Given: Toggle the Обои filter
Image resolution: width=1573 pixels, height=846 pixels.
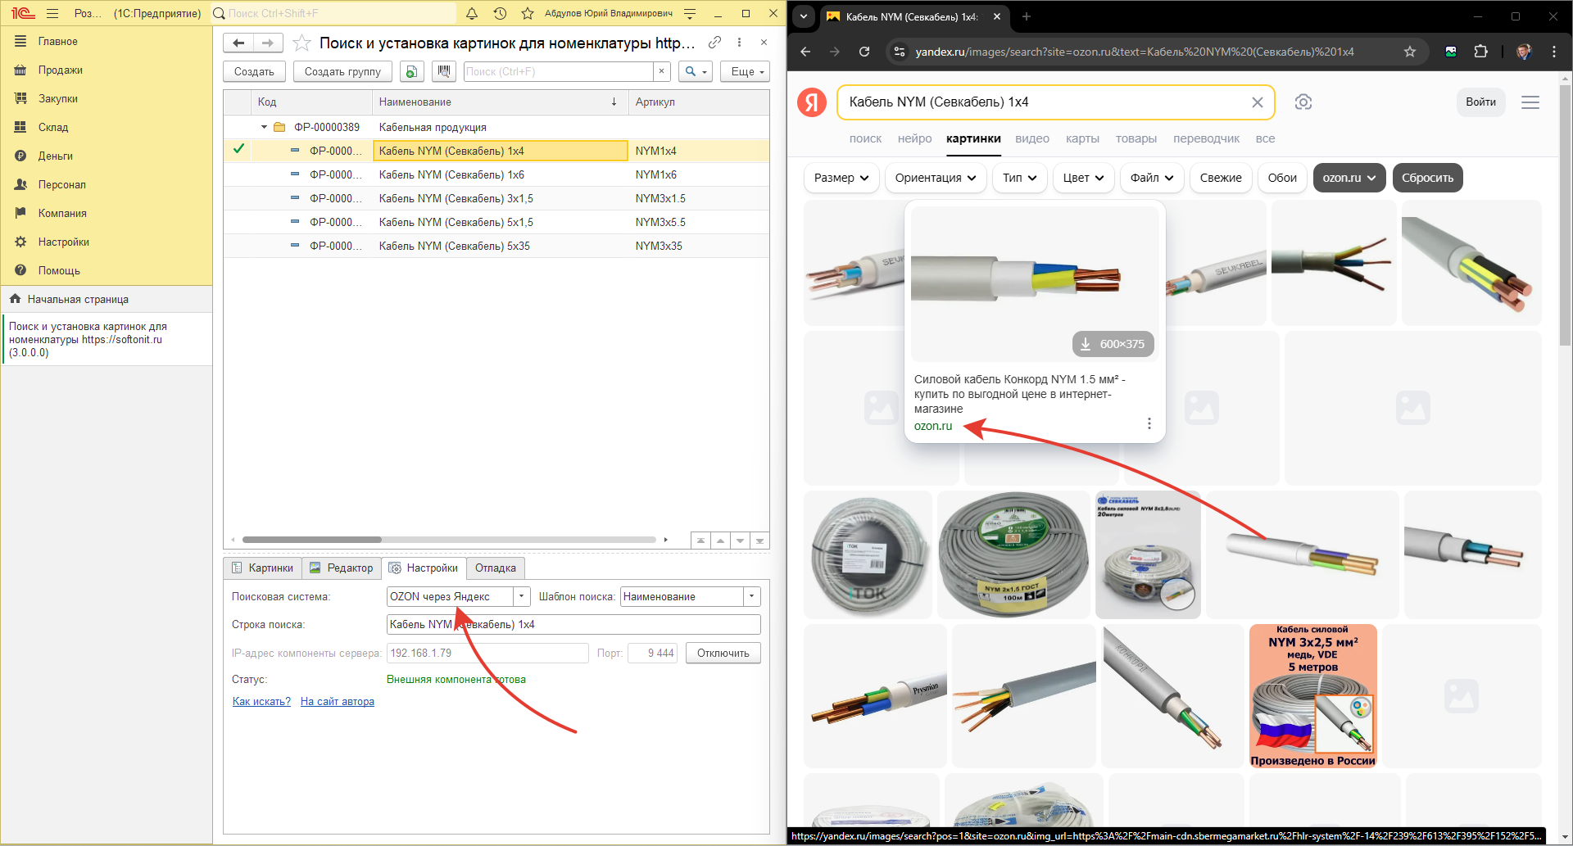Looking at the screenshot, I should click(x=1281, y=178).
